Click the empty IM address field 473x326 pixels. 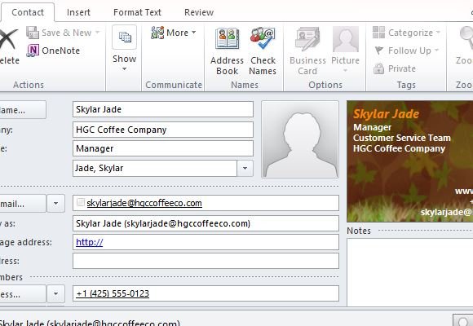[x=206, y=261]
